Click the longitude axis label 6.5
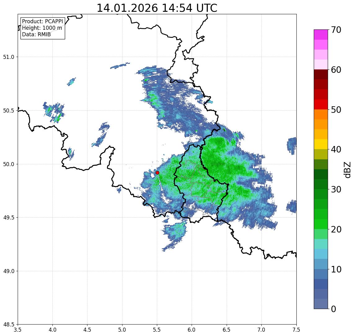The width and height of the screenshot is (355, 336). [x=227, y=330]
